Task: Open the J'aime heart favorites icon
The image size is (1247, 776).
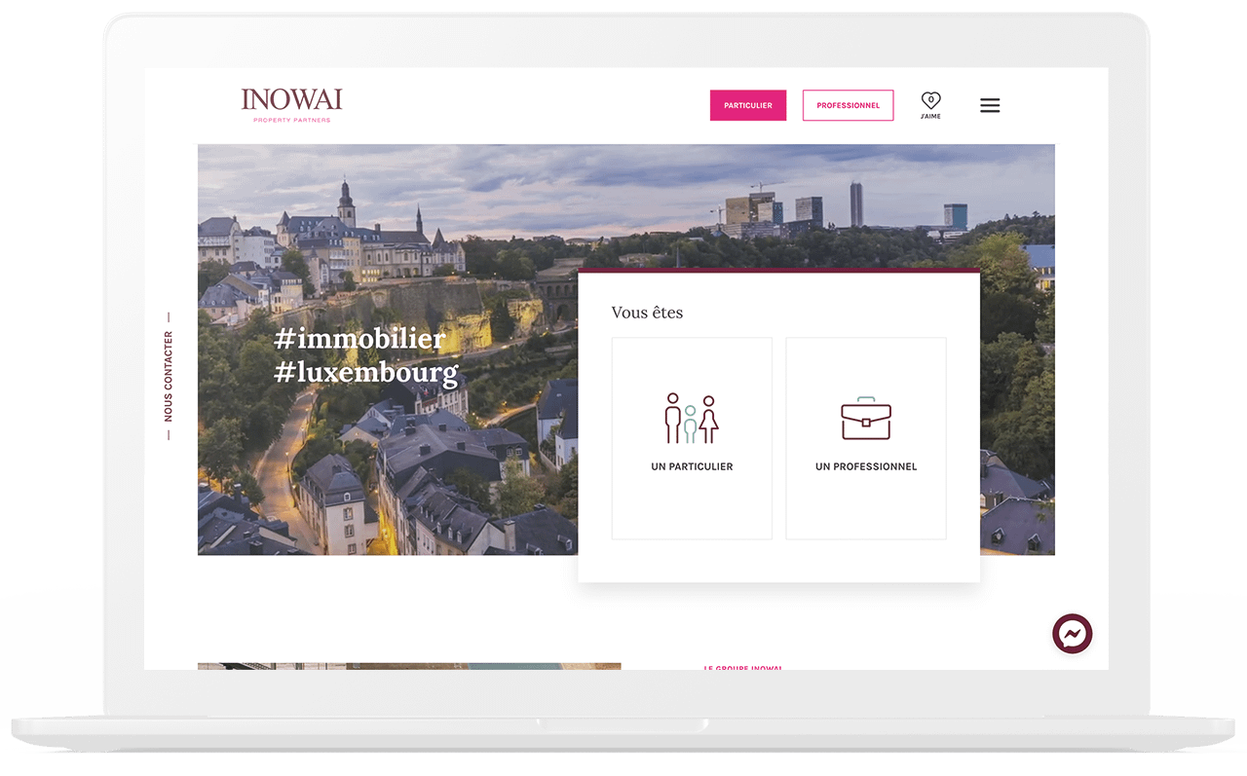Action: tap(930, 105)
